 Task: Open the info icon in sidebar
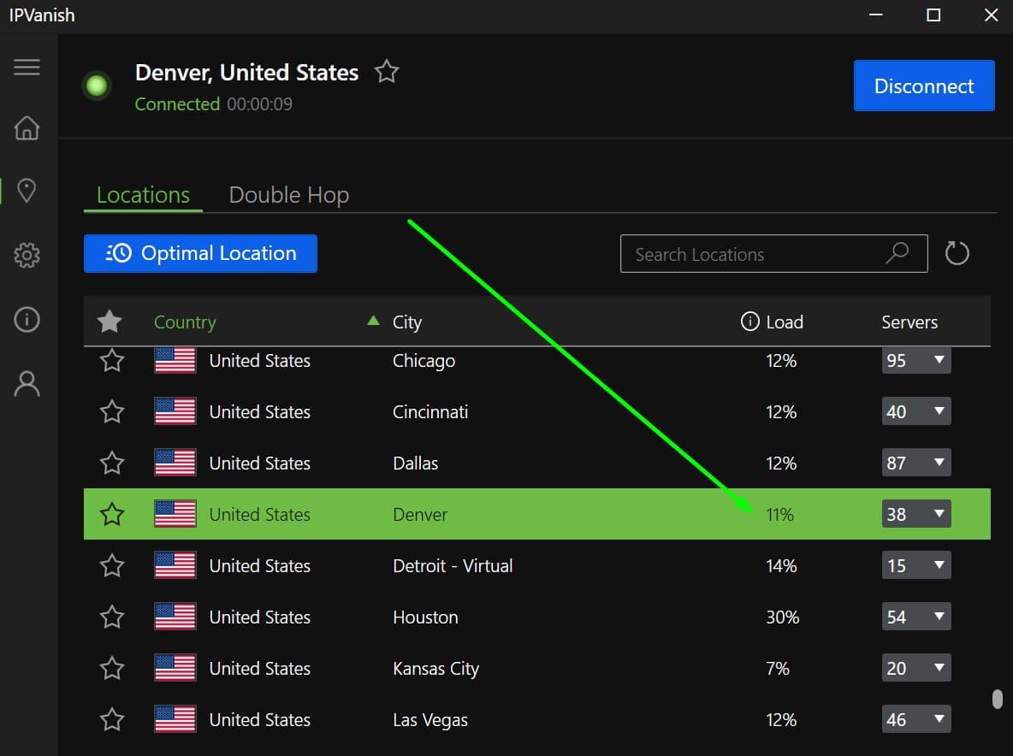(x=27, y=320)
